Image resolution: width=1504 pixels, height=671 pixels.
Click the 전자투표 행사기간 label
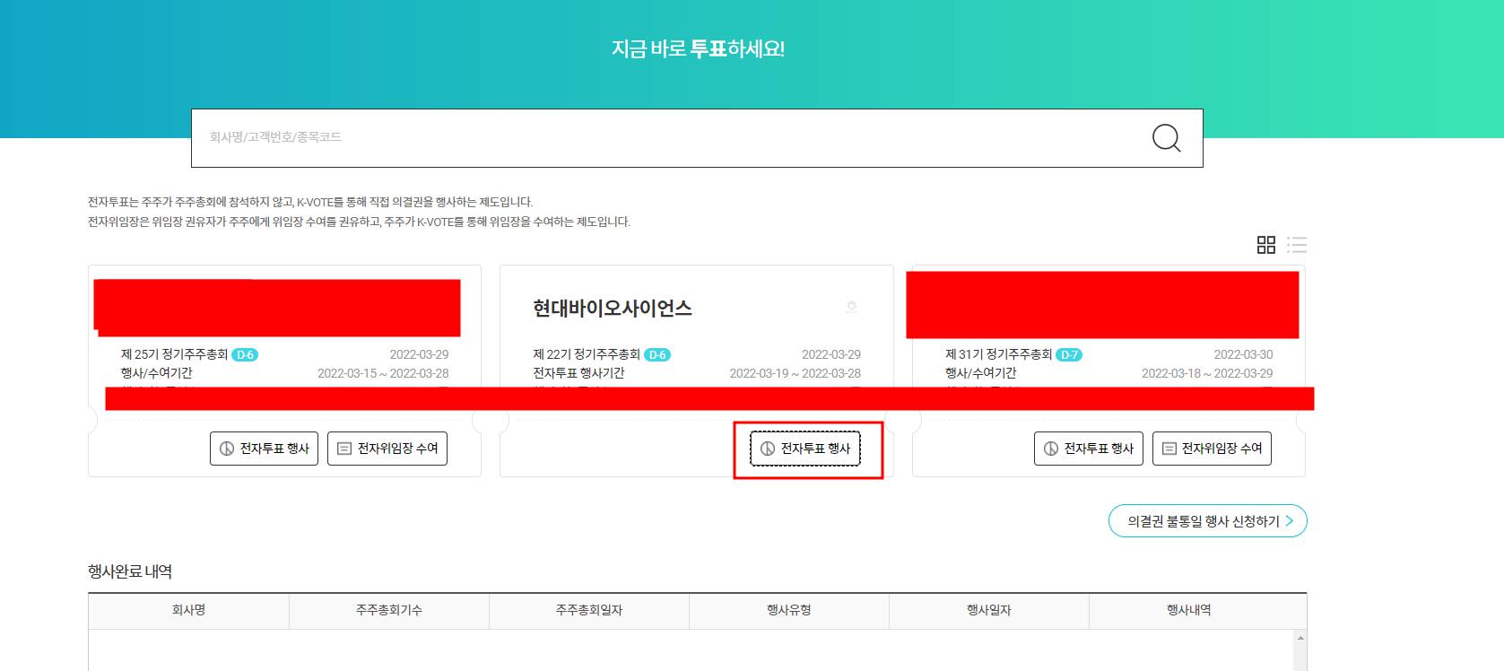(578, 373)
